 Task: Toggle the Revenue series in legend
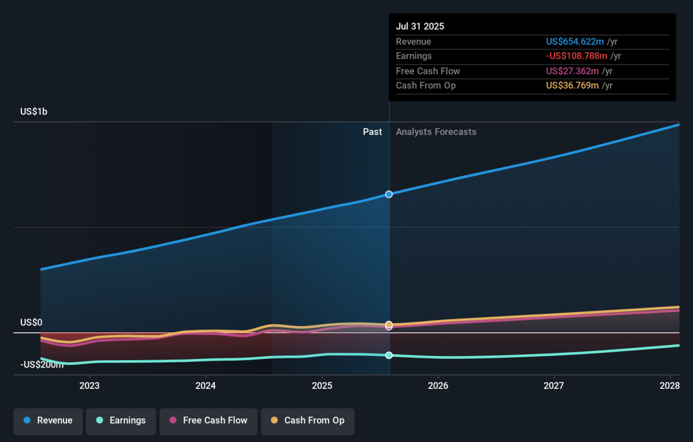coord(49,421)
